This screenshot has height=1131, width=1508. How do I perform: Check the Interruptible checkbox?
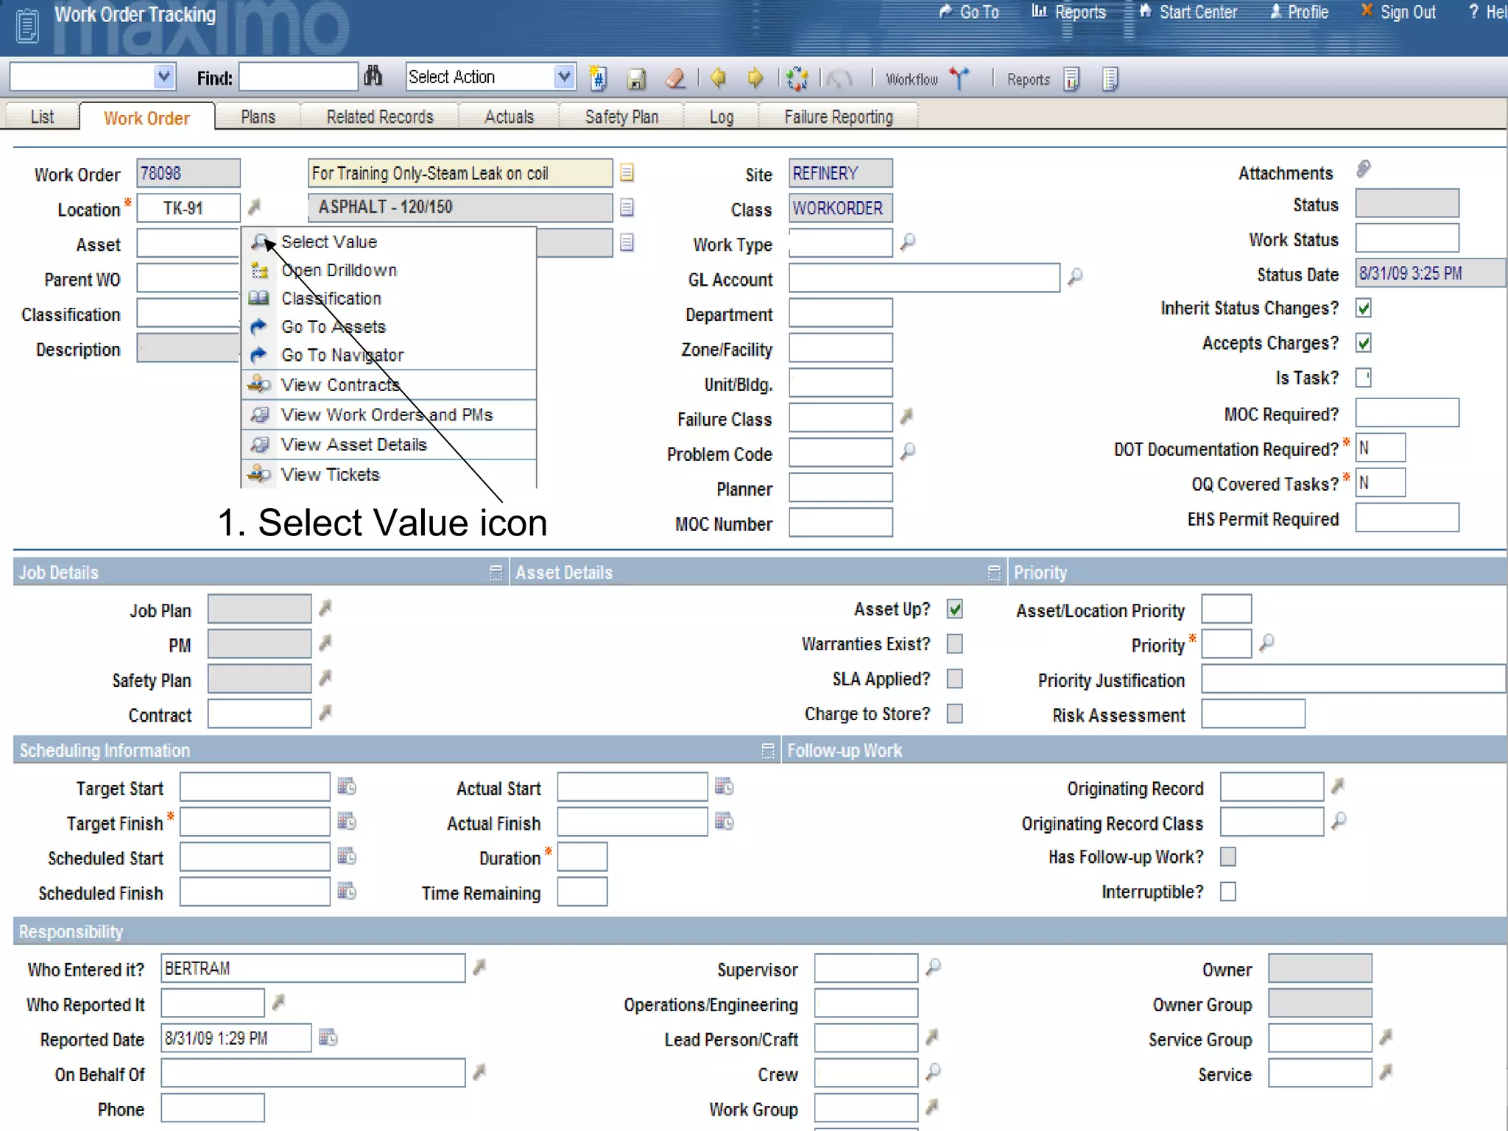1228,892
